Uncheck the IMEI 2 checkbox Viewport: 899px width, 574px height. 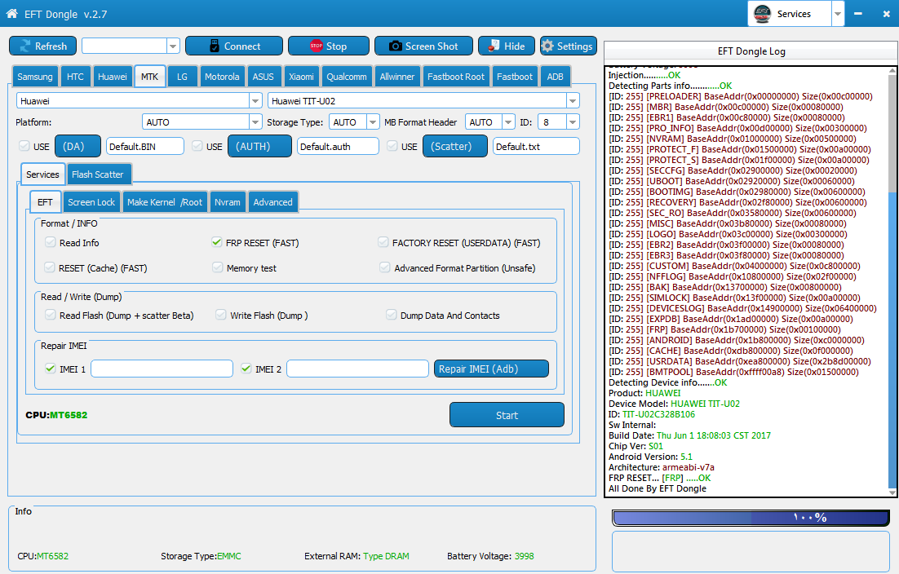[x=246, y=369]
